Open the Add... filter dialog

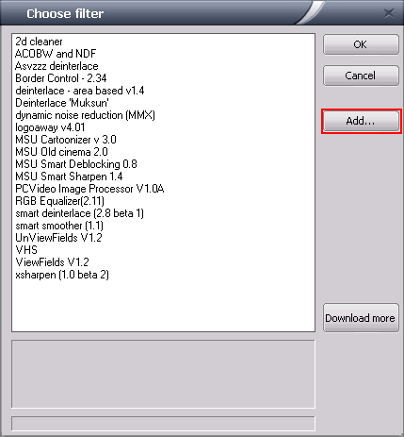(x=361, y=121)
